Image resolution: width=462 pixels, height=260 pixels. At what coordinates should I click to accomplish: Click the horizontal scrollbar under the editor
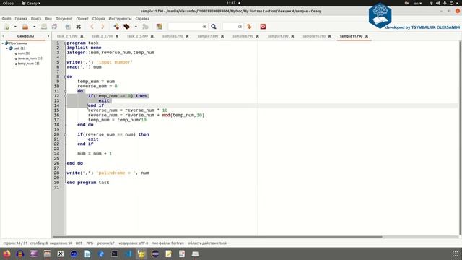click(217, 237)
